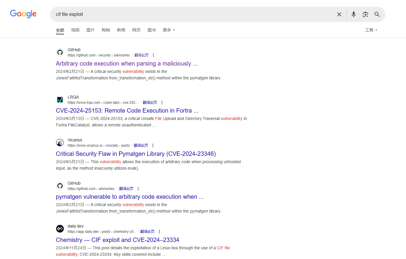Click the magnifier search icon
The height and width of the screenshot is (259, 406).
tap(377, 14)
